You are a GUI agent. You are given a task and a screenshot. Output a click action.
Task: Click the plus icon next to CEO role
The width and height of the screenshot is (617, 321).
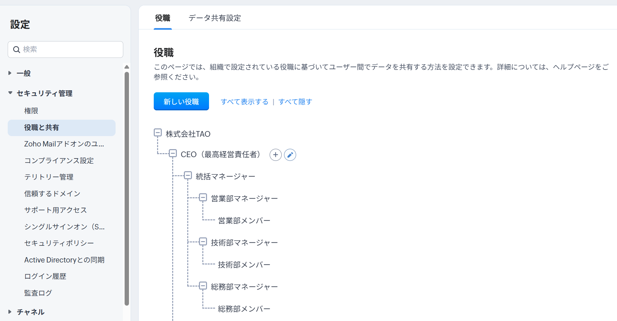point(275,155)
